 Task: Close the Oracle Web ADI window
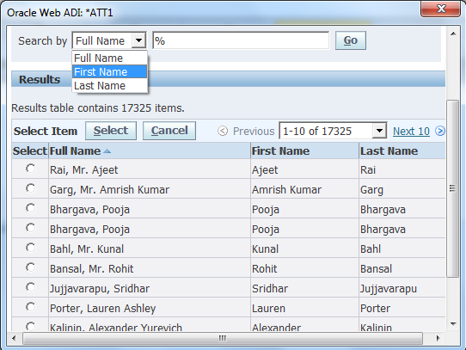441,9
